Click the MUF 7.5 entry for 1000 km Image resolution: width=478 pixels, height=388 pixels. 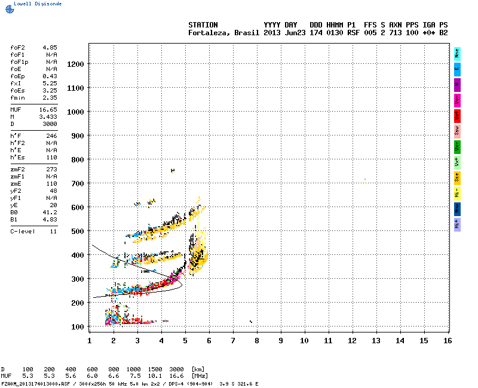click(x=136, y=376)
